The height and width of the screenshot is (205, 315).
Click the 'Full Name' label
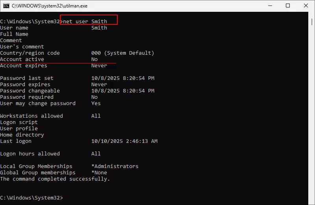point(14,34)
